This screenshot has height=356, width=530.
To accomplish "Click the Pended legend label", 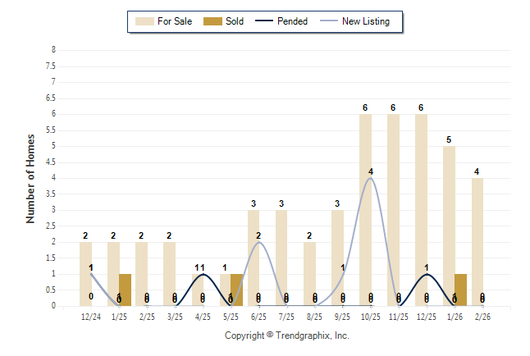I will tap(293, 21).
